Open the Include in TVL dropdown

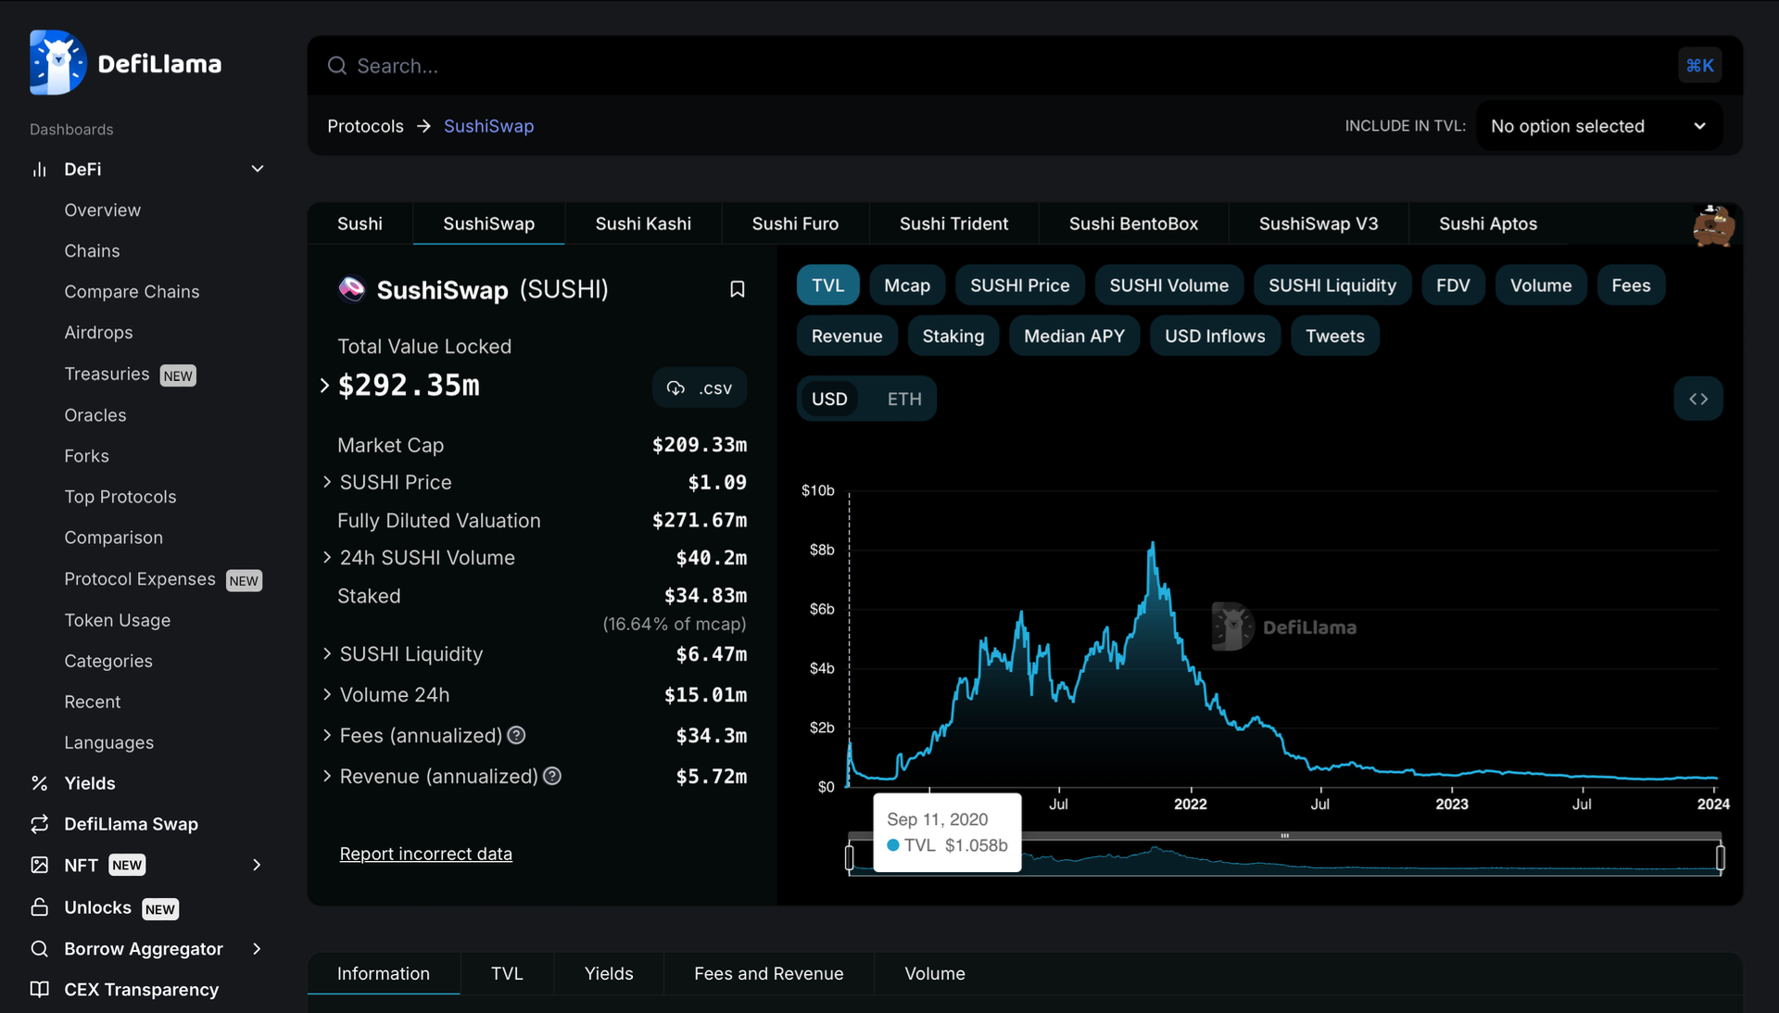click(1599, 126)
